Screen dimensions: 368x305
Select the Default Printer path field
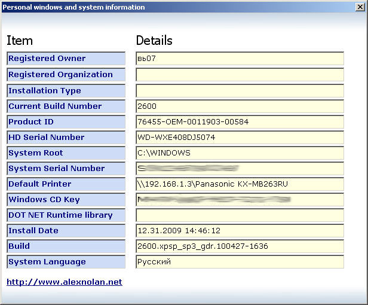(x=240, y=184)
